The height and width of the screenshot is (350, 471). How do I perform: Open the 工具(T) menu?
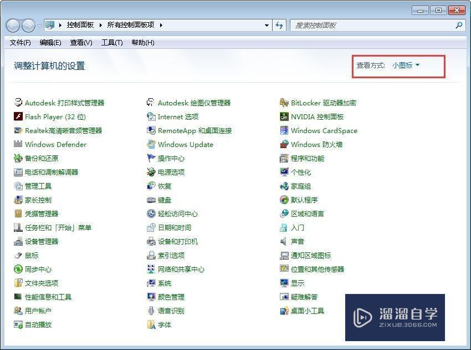coord(111,43)
